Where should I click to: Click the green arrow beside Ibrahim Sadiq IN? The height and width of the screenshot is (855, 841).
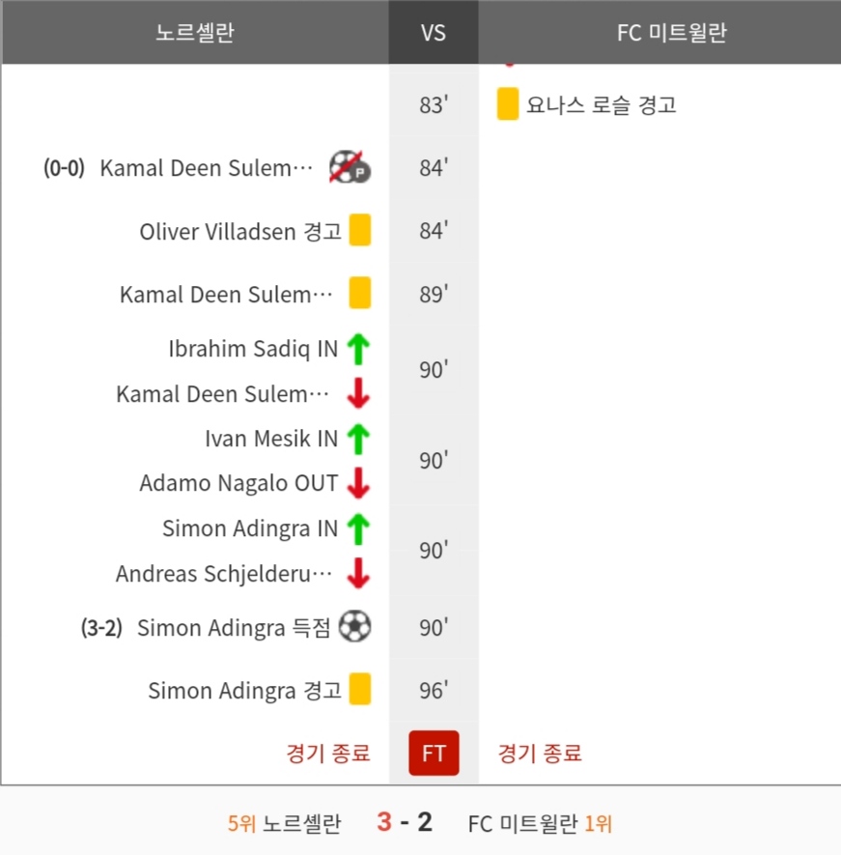[x=358, y=349]
